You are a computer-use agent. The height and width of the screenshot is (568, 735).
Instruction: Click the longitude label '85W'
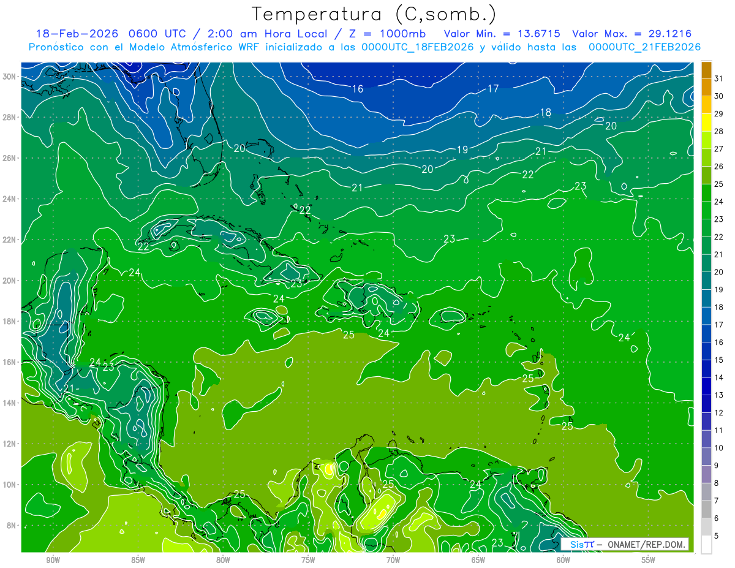[x=138, y=560]
